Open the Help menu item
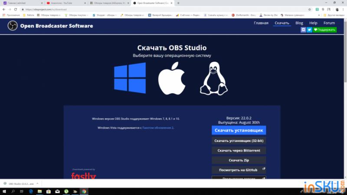The width and height of the screenshot is (347, 195). (313, 23)
